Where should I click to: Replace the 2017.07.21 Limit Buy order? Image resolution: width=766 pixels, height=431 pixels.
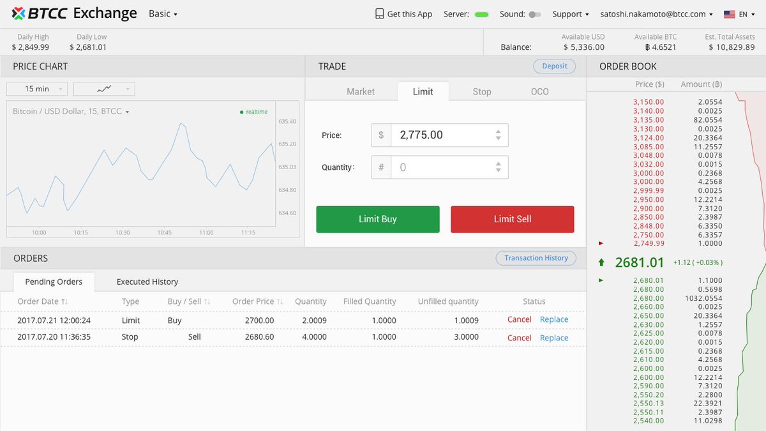click(x=554, y=319)
